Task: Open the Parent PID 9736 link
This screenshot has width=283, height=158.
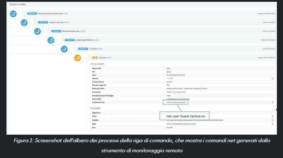Action: pos(168,68)
